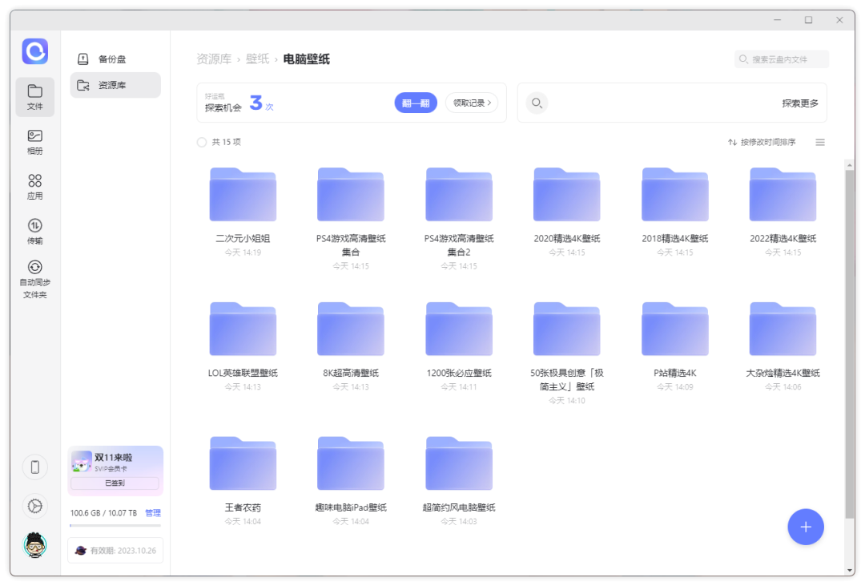The height and width of the screenshot is (586, 865).
Task: Switch view using list view icon
Action: [x=820, y=142]
